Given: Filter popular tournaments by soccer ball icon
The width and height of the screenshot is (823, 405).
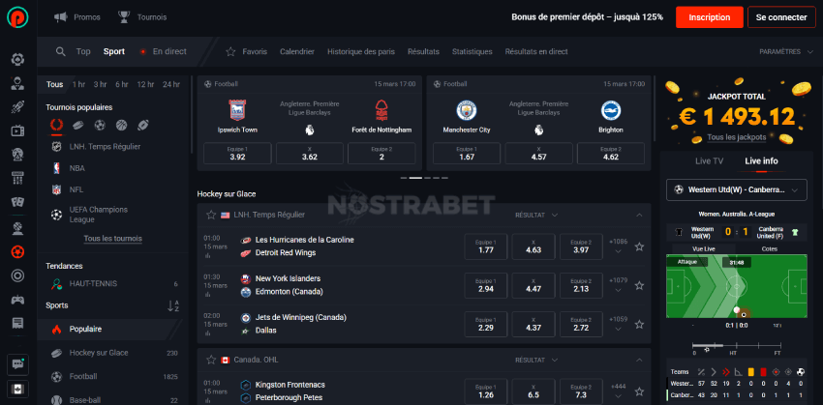Looking at the screenshot, I should (100, 126).
